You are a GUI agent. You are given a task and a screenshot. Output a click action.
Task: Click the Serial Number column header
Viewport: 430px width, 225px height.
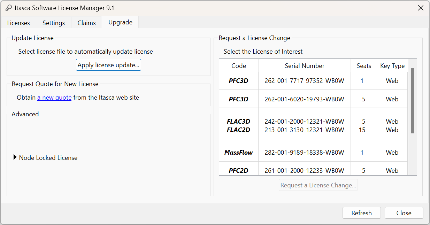click(305, 66)
